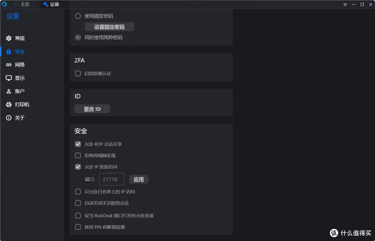
Task: Click the printer icon for 打印机
Action: point(9,105)
